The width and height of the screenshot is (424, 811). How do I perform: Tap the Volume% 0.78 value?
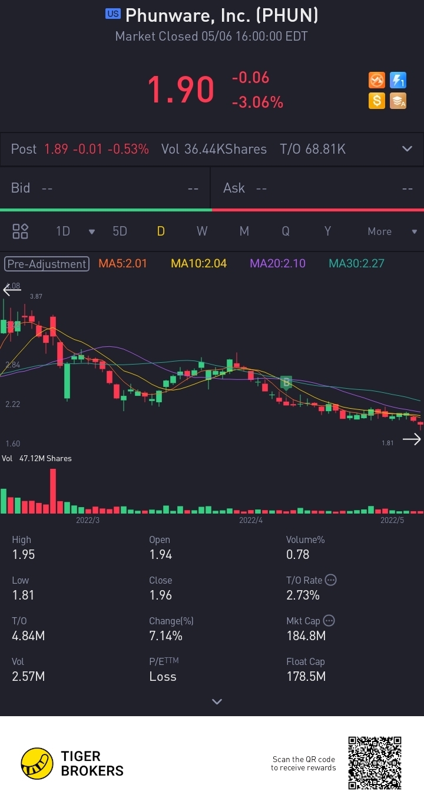coord(298,554)
